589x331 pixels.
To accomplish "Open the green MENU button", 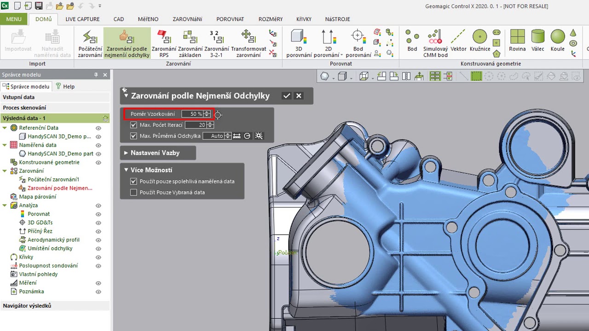I will point(14,19).
